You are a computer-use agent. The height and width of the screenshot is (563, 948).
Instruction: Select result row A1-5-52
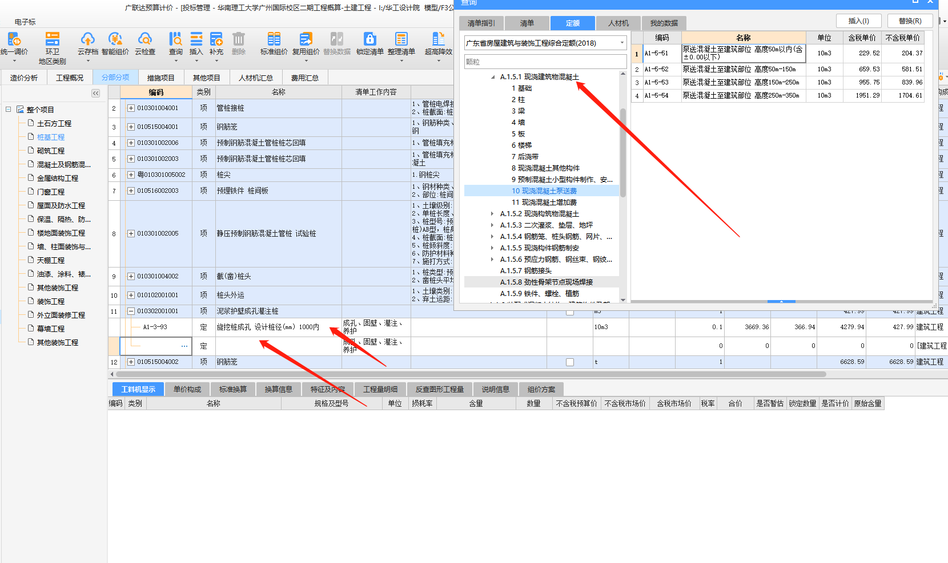pyautogui.click(x=778, y=69)
